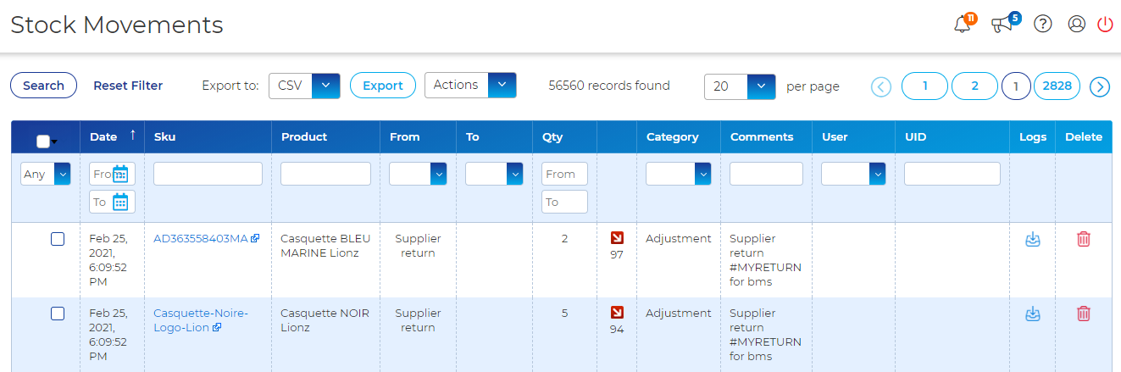Open the user account profile icon

coord(1077,24)
